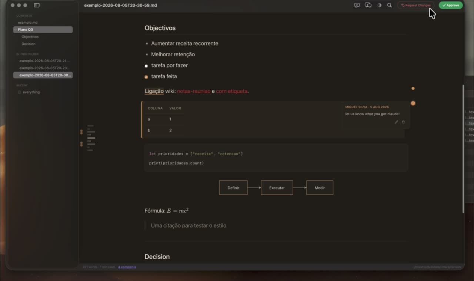The width and height of the screenshot is (474, 281).
Task: Jump to Objectivos in the outline
Action: pos(30,37)
